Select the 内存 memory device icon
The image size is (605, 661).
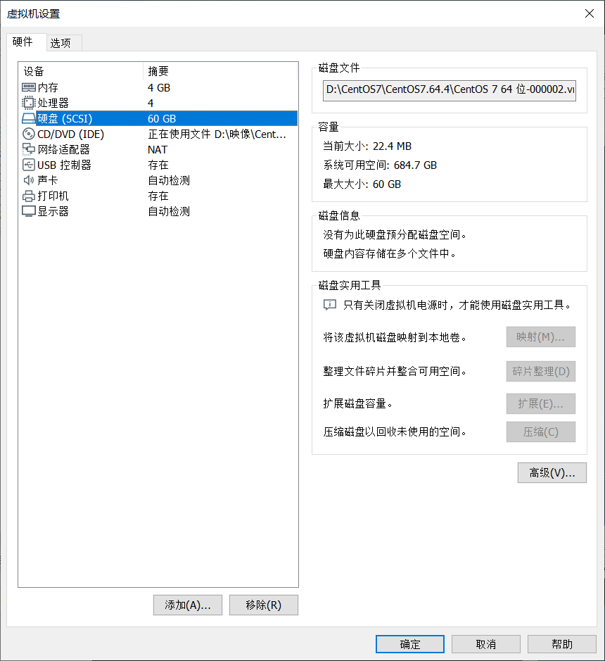29,88
